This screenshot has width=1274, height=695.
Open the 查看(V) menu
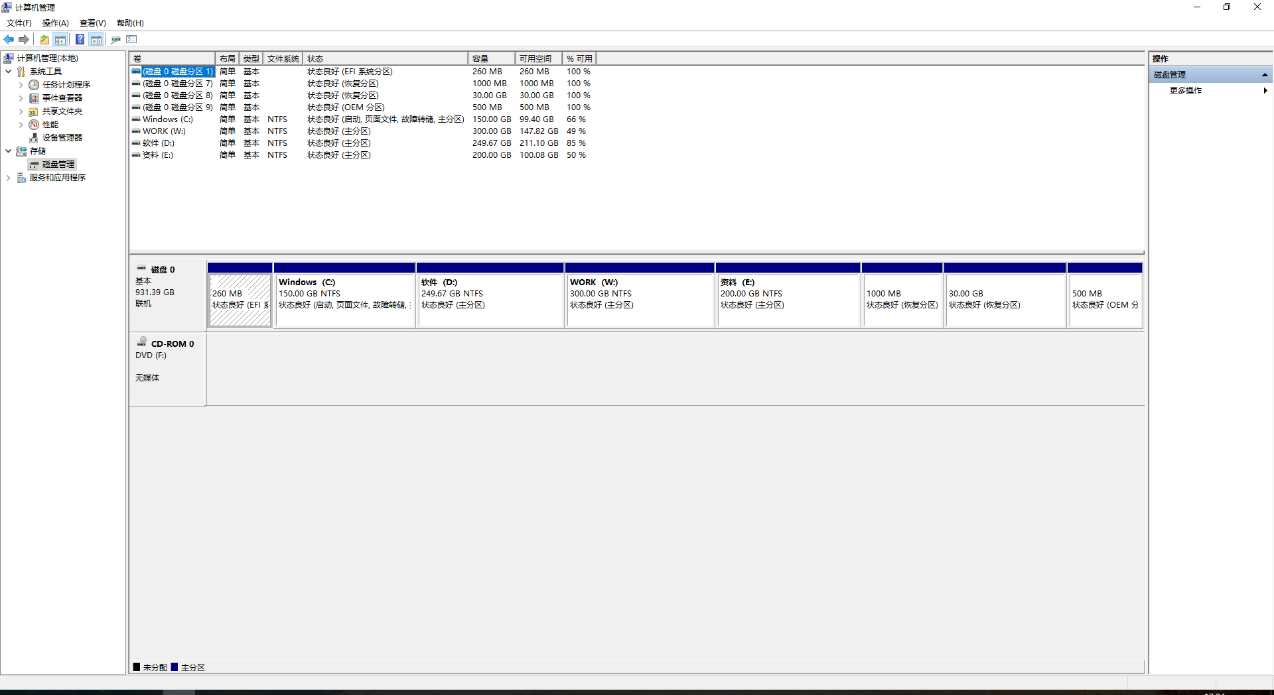coord(93,23)
